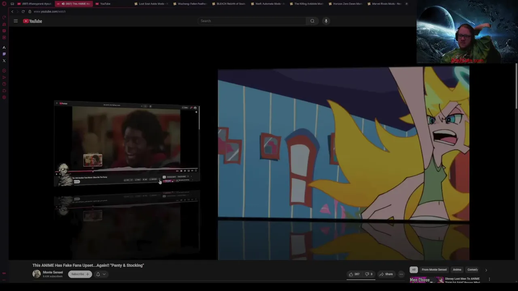This screenshot has width=518, height=291.
Task: Show more filter chips arrow
Action: point(486,270)
